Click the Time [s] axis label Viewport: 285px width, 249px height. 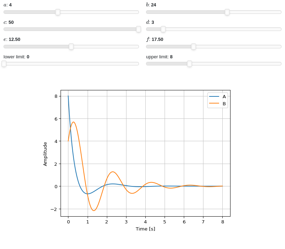[145, 229]
